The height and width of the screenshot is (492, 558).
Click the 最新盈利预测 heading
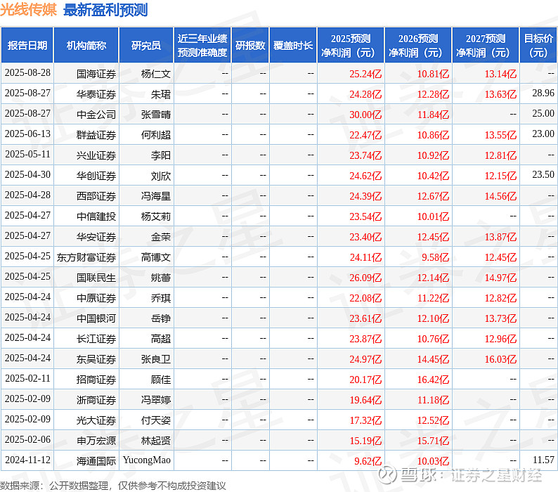point(105,10)
